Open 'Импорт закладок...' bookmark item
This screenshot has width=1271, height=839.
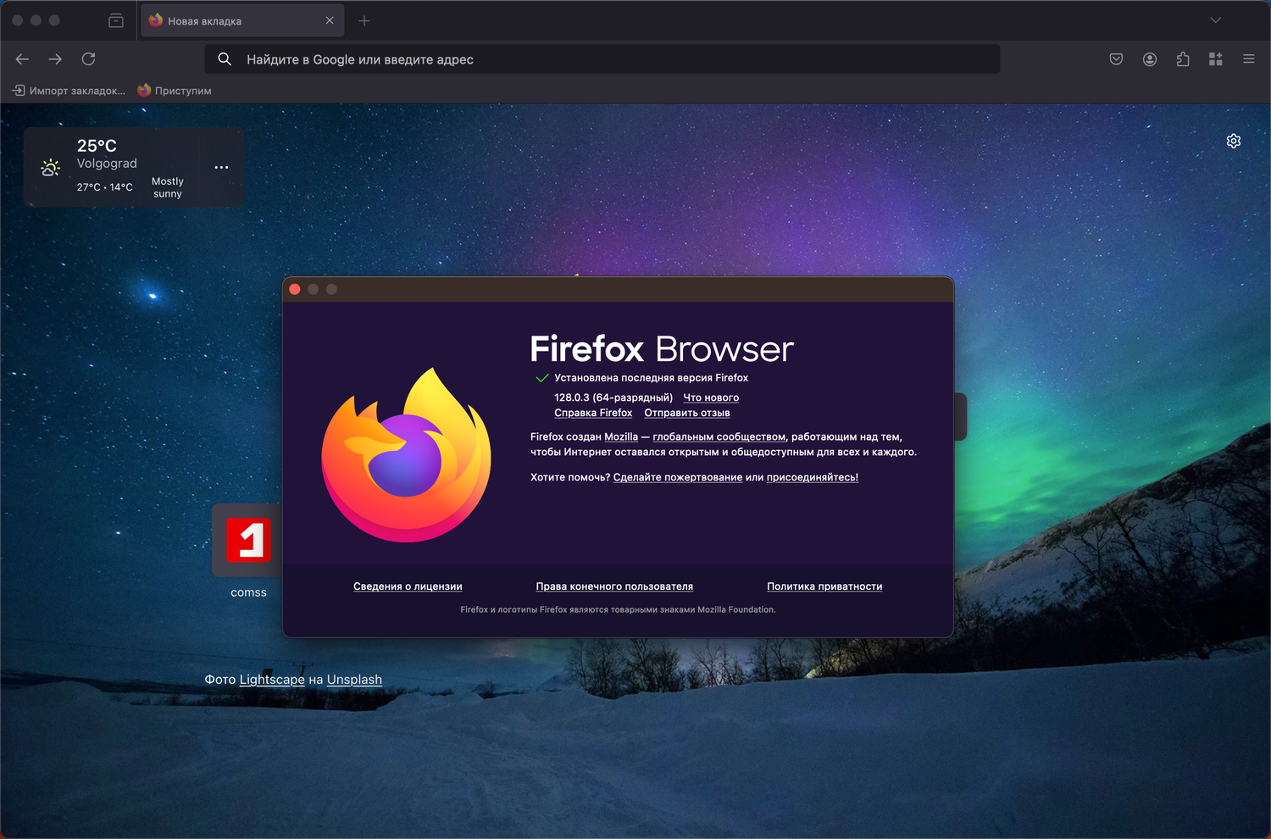point(69,91)
